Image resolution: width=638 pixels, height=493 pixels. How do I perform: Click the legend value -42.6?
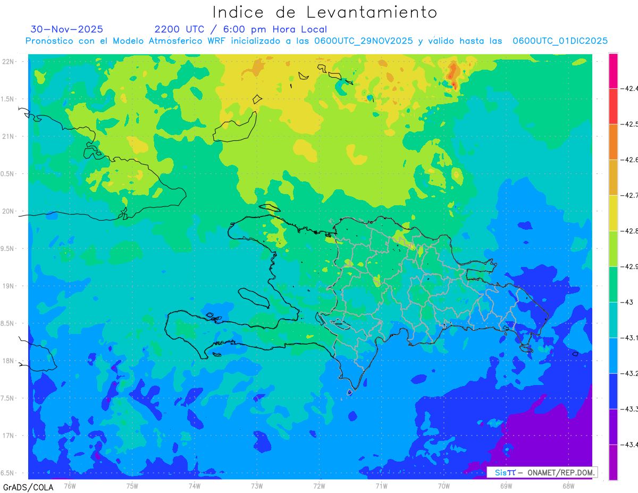[629, 160]
